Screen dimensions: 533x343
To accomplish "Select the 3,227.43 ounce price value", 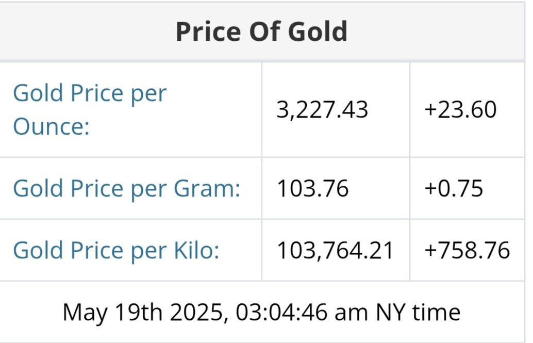I will 322,110.
